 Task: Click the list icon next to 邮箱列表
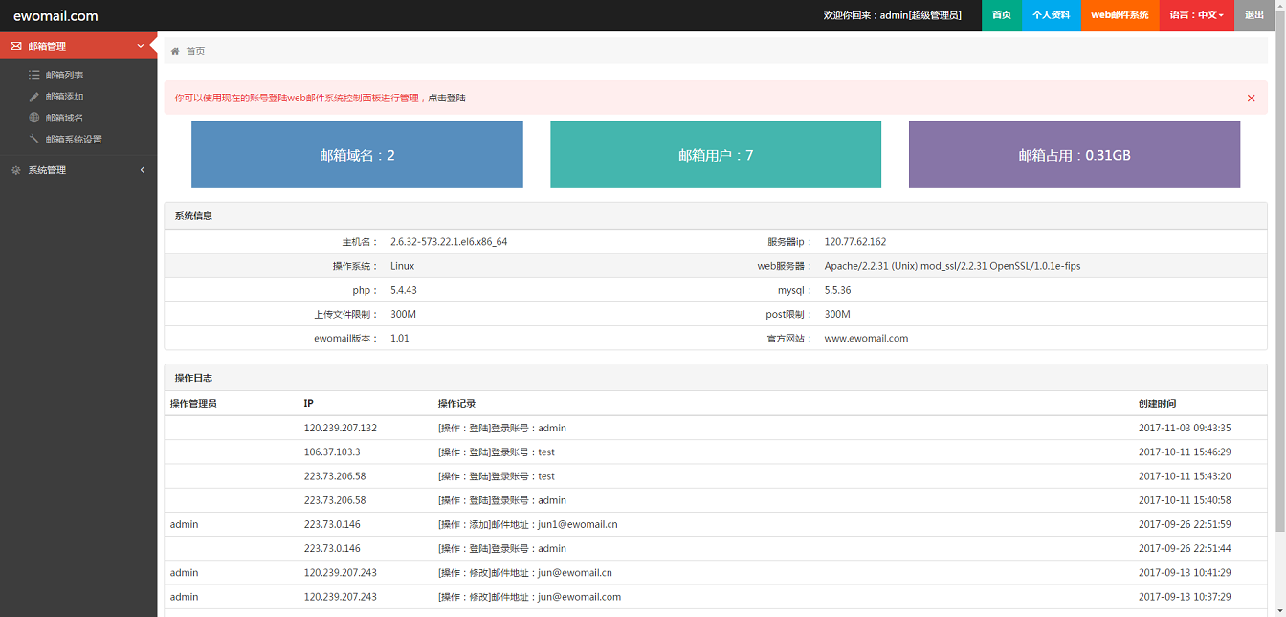click(34, 75)
